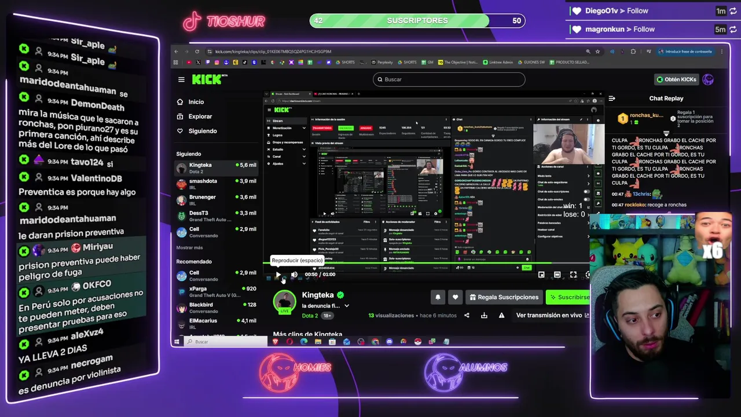This screenshot has width=741, height=417.
Task: Open the Windows Start menu
Action: [177, 342]
